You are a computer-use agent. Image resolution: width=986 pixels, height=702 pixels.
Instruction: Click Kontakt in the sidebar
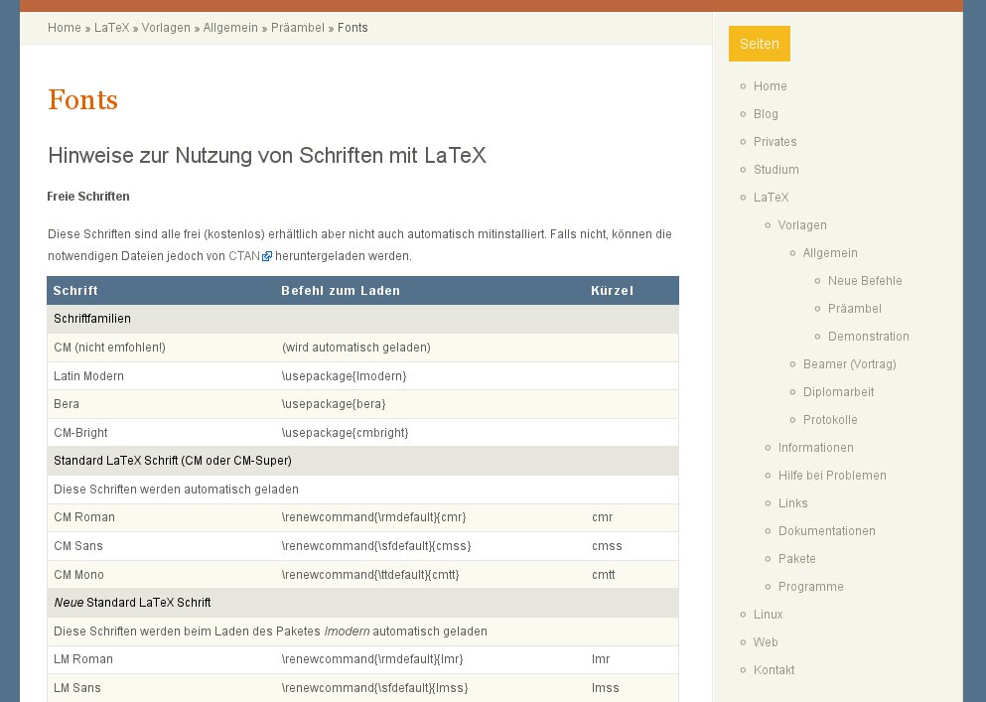point(774,670)
